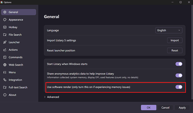Click the Cancel button

[x=165, y=108]
